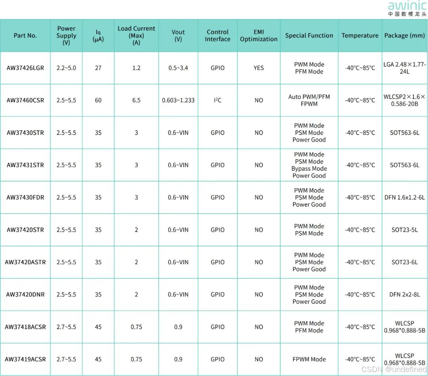Click AW37419ACSR's power supply '2.7~5.5'
Viewport: 428px width, 376px height.
tap(66, 359)
